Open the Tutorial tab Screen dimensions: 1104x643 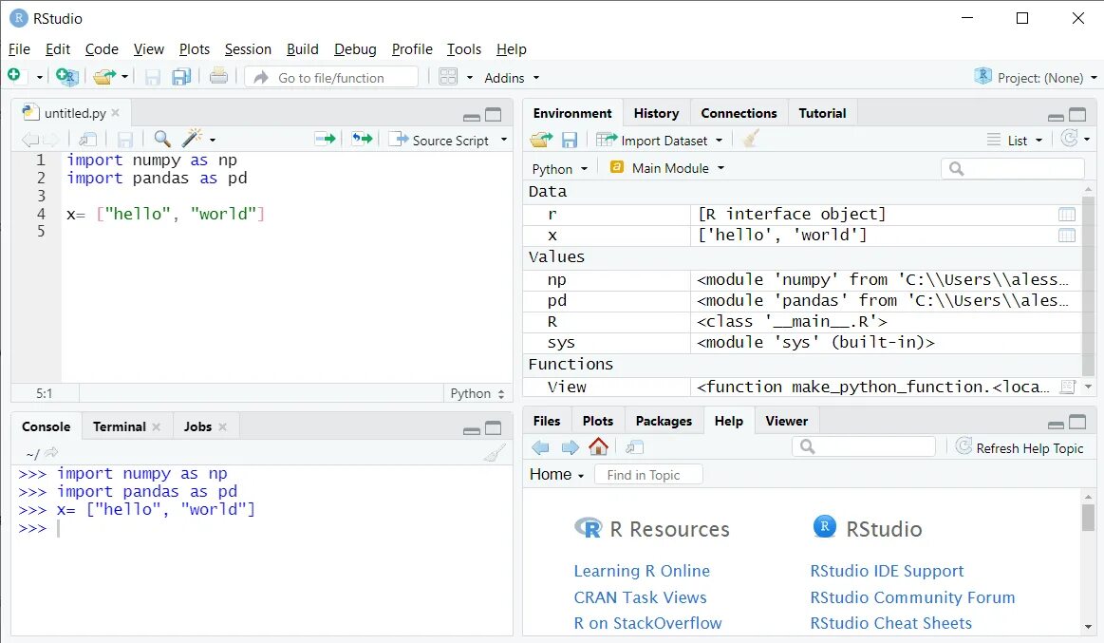[x=822, y=113]
